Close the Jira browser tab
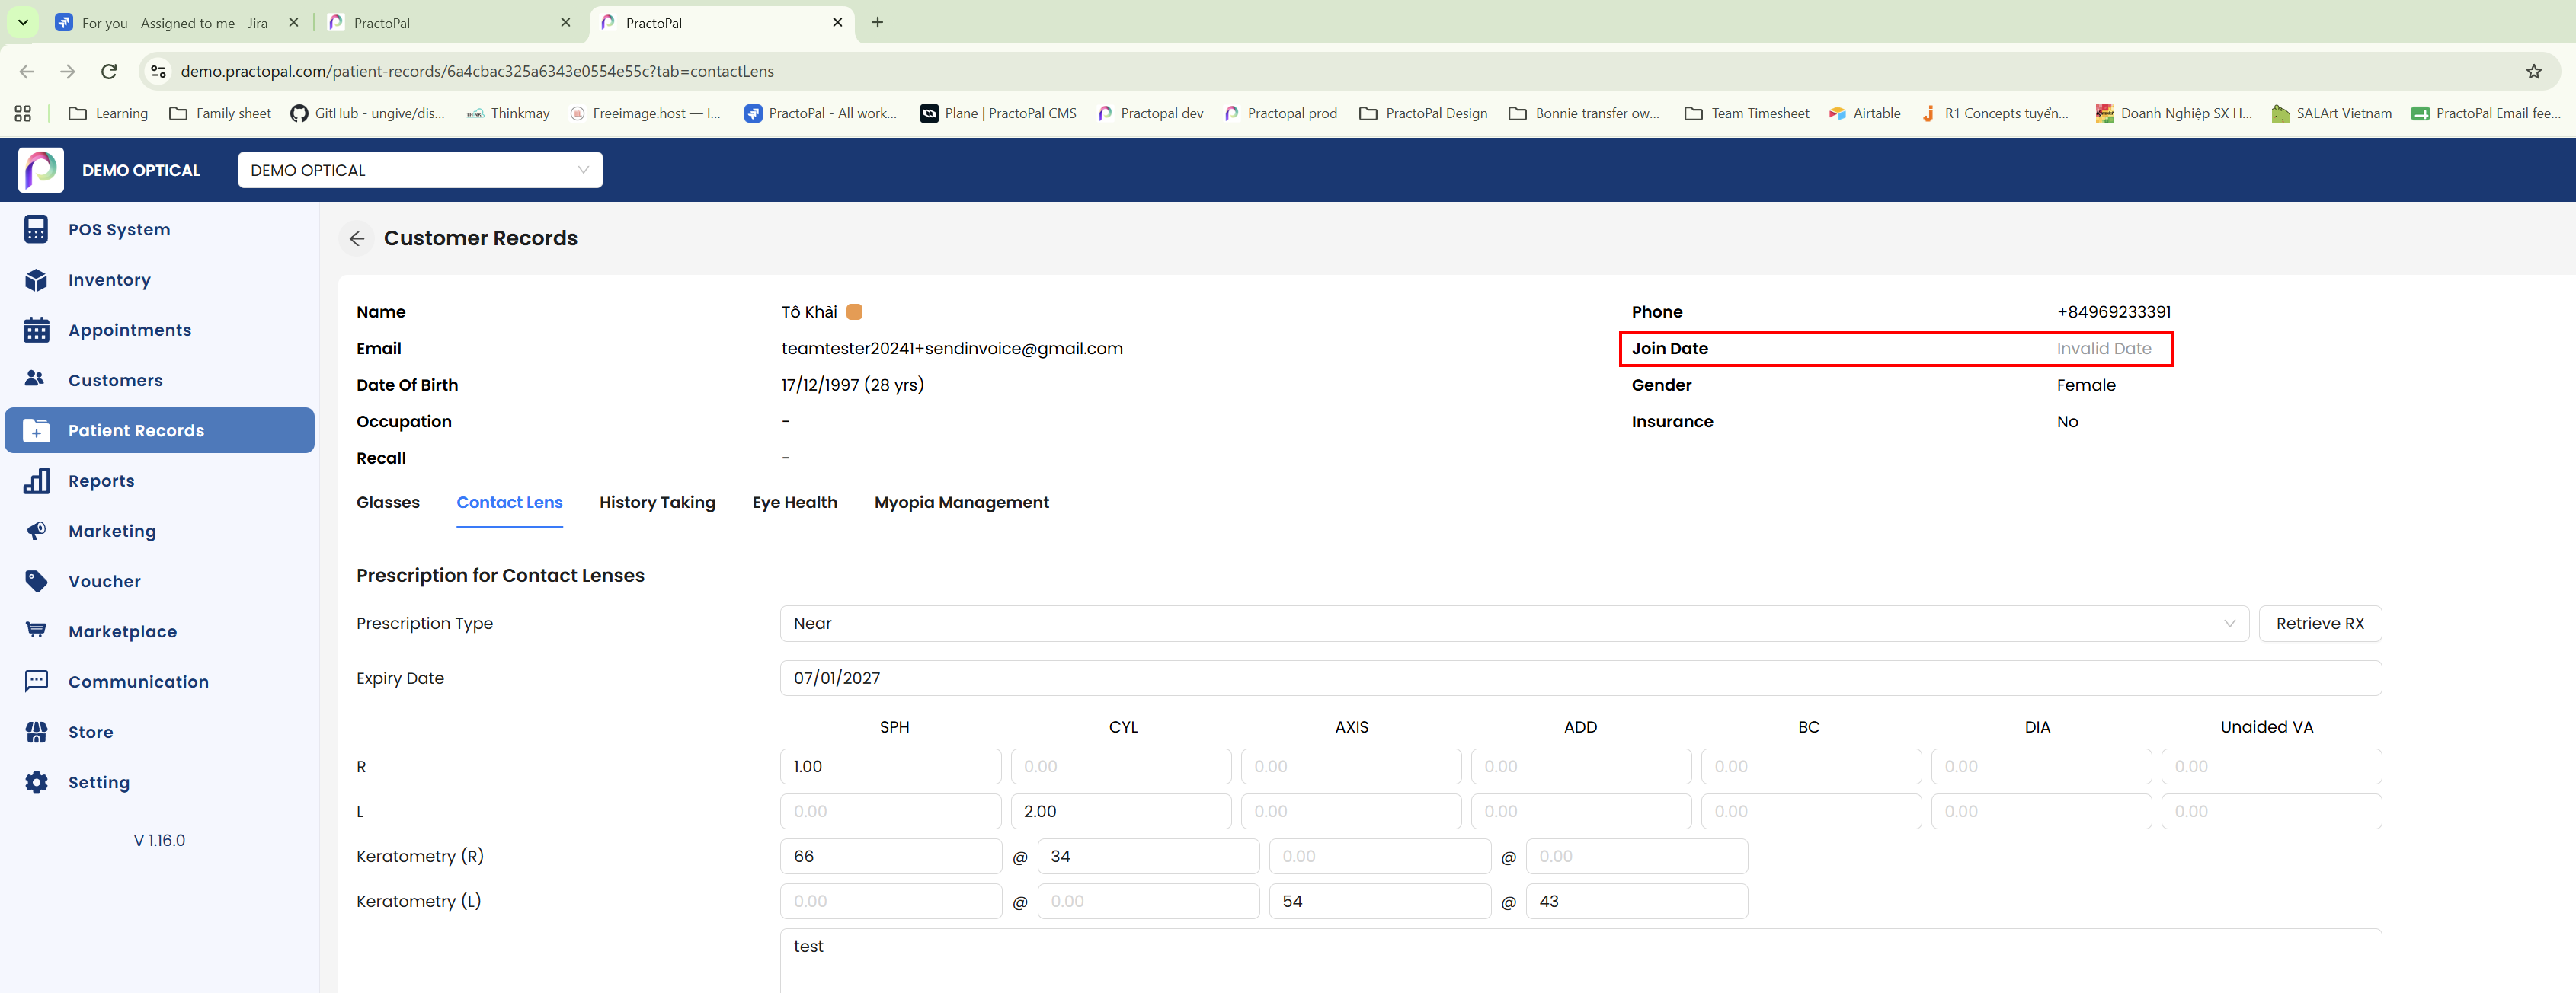 [293, 22]
